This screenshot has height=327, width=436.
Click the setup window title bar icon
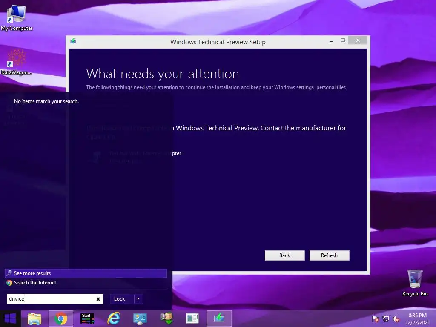[73, 41]
